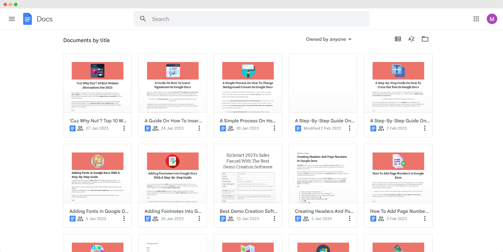Click the title "Adding Footnotes Into G..."
Viewport: 503px width, 252px height.
click(x=173, y=211)
